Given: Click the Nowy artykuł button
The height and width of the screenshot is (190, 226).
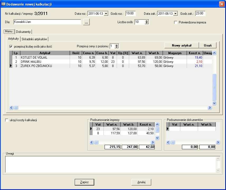Looking at the screenshot, I should (x=182, y=45).
